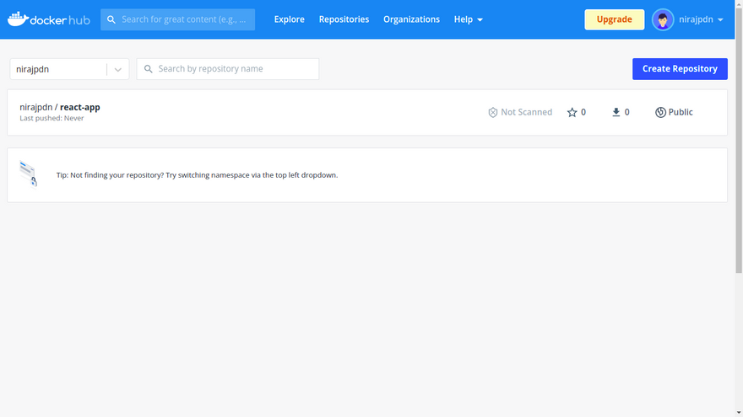This screenshot has width=743, height=417.
Task: Open the Help dropdown menu
Action: [x=469, y=19]
